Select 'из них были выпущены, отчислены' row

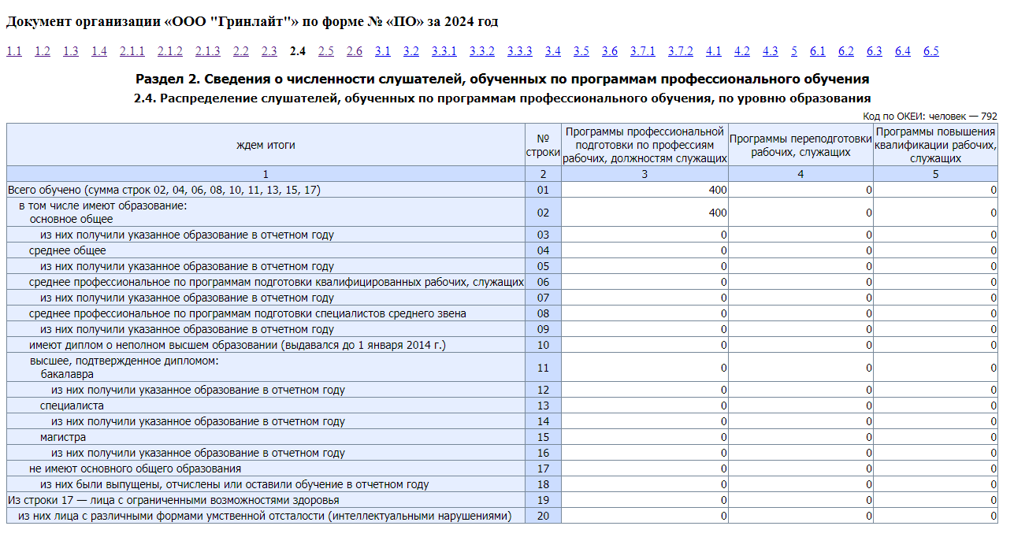click(x=266, y=484)
